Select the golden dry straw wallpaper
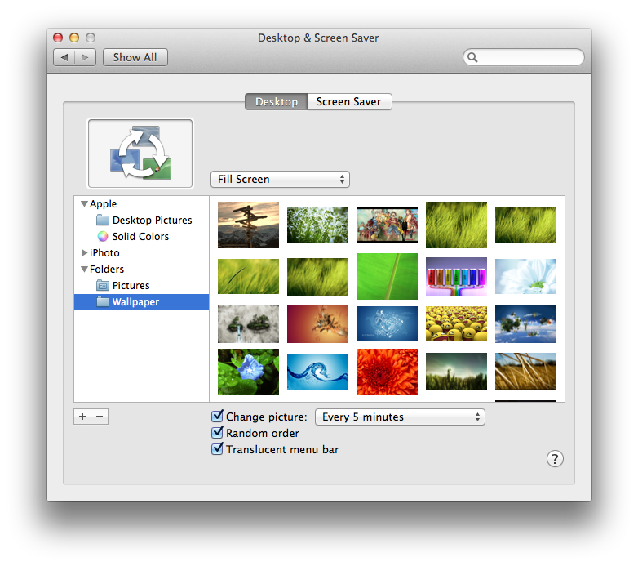The height and width of the screenshot is (566, 638). tap(525, 372)
